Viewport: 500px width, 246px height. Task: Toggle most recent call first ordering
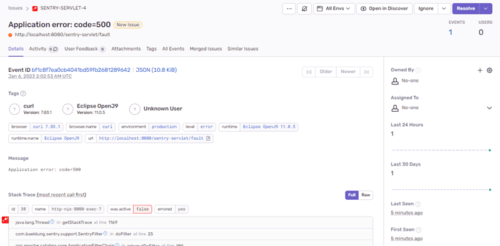coord(62,195)
